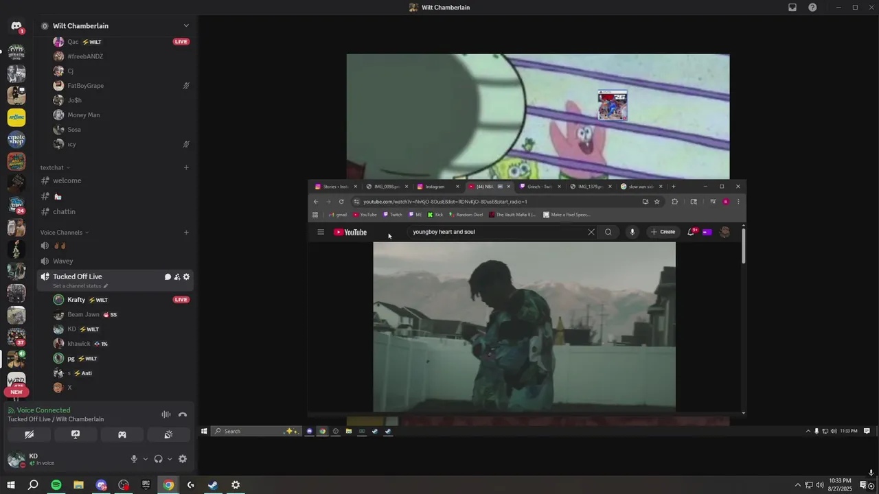Toggle noise suppression waveform icon
This screenshot has width=879, height=494.
click(x=165, y=414)
